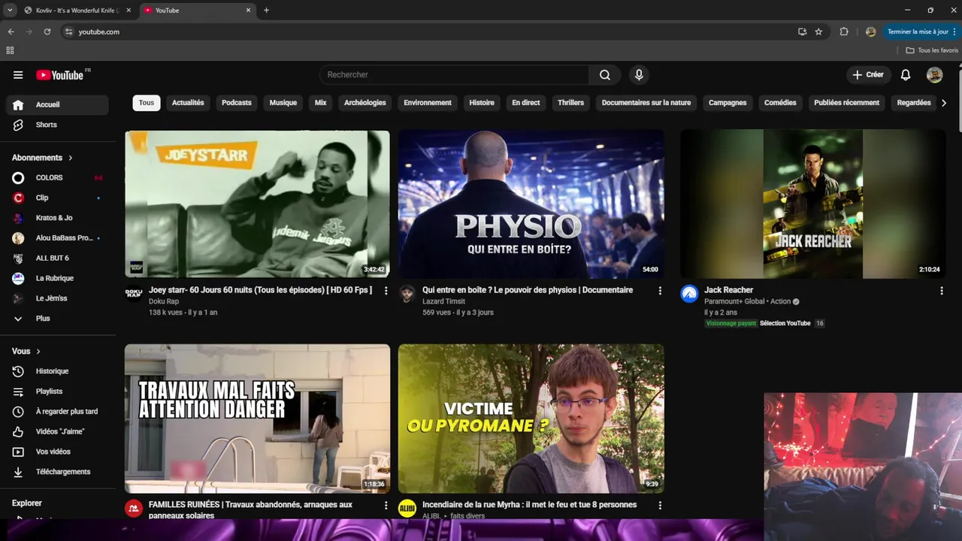Image resolution: width=962 pixels, height=541 pixels.
Task: Open the Clip subscription channel
Action: [57, 198]
